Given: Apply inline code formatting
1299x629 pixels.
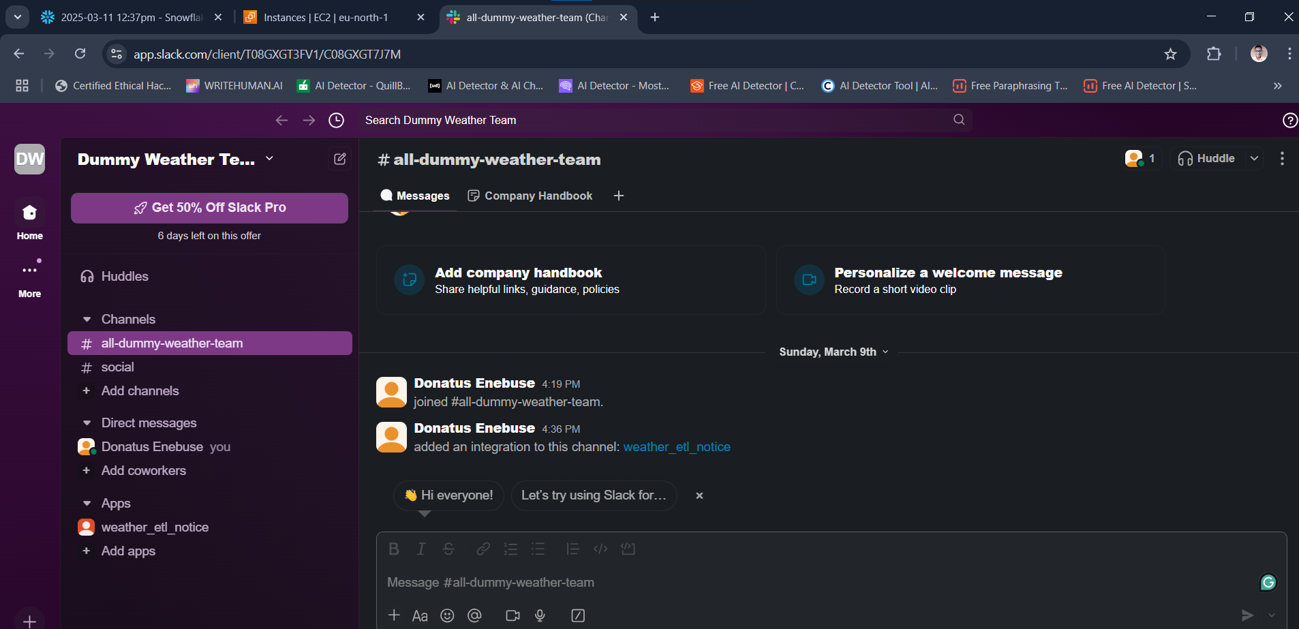Looking at the screenshot, I should click(x=600, y=549).
